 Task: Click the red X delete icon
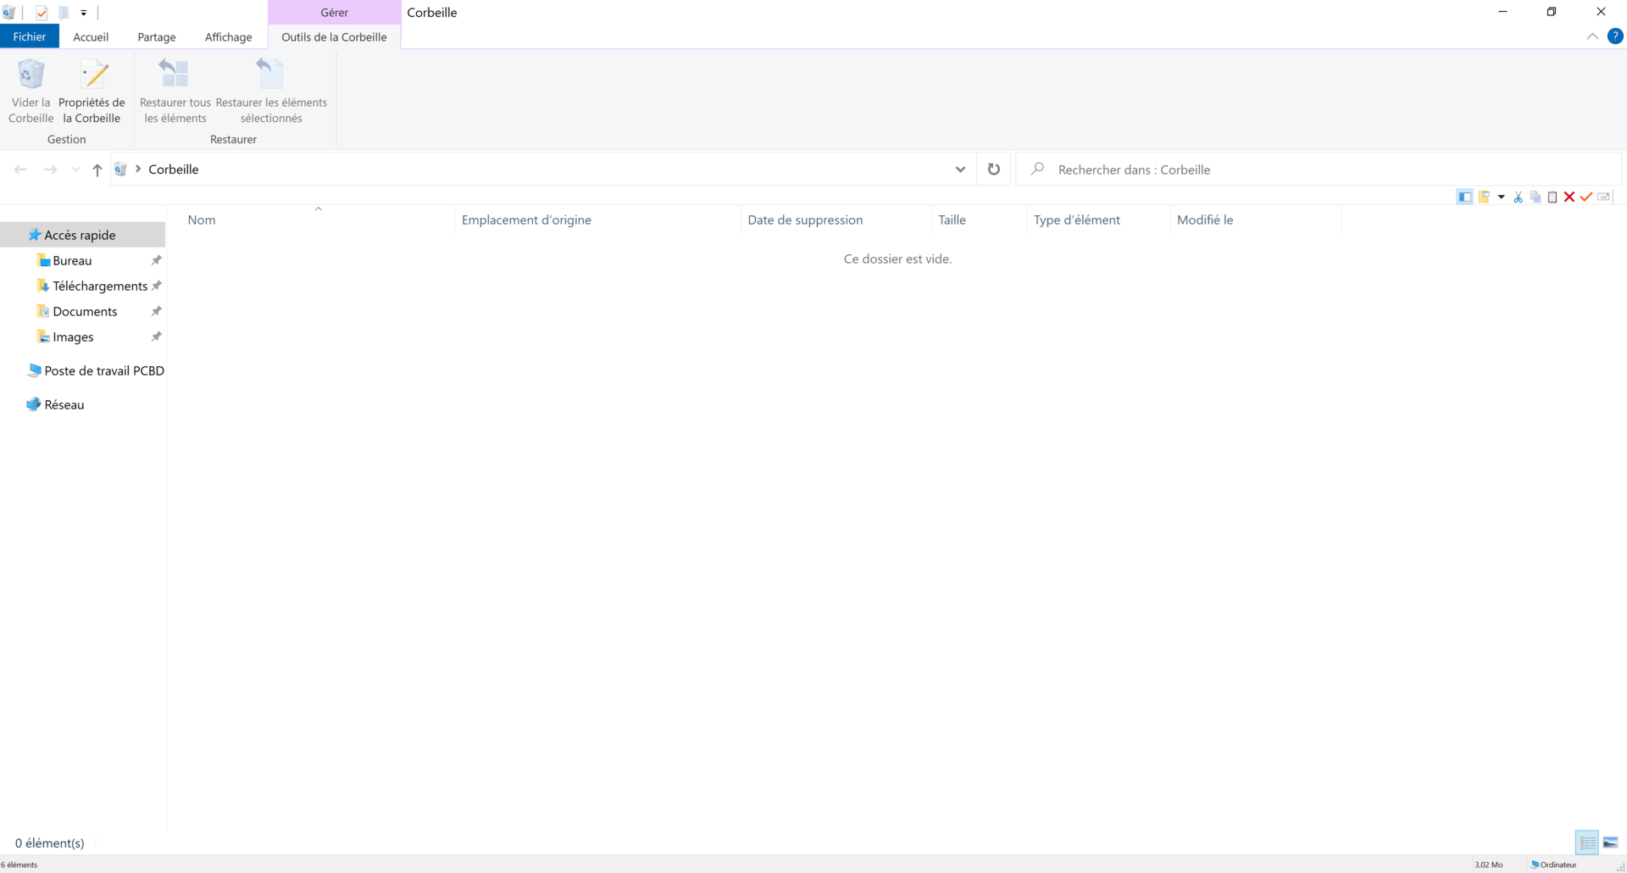click(1569, 197)
